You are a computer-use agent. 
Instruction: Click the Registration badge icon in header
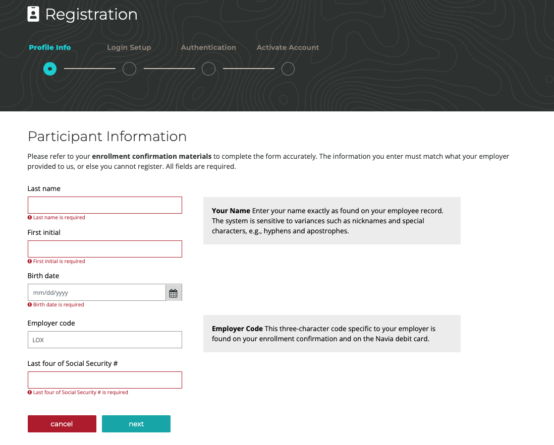point(33,14)
